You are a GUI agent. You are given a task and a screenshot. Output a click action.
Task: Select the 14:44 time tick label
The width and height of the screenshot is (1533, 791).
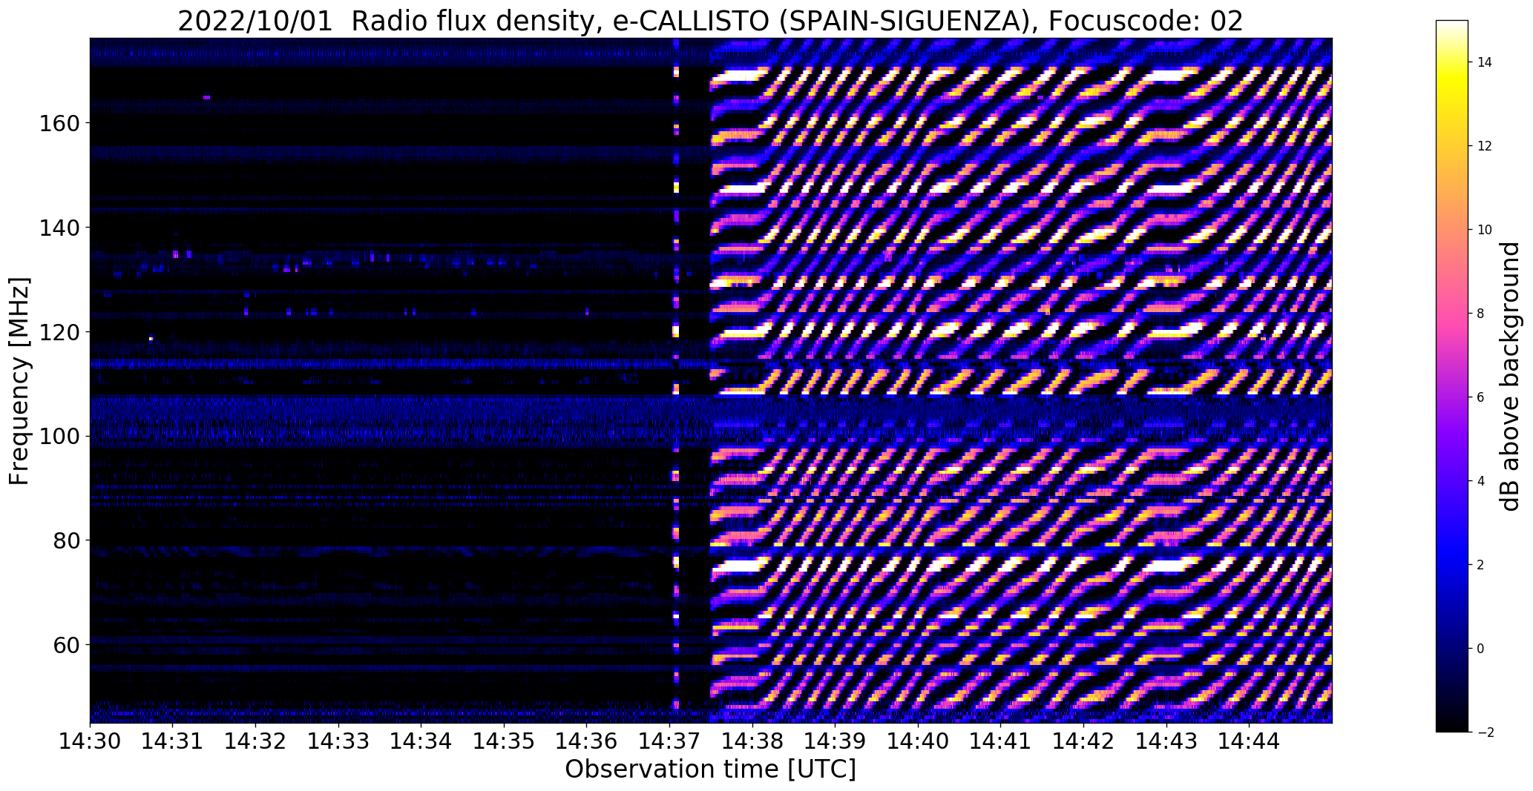tap(1250, 741)
